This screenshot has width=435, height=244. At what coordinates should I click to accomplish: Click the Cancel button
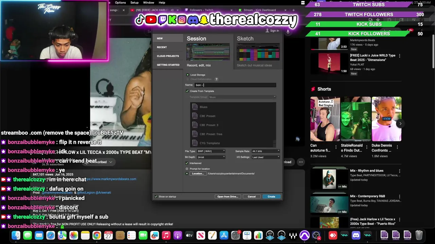click(x=251, y=197)
